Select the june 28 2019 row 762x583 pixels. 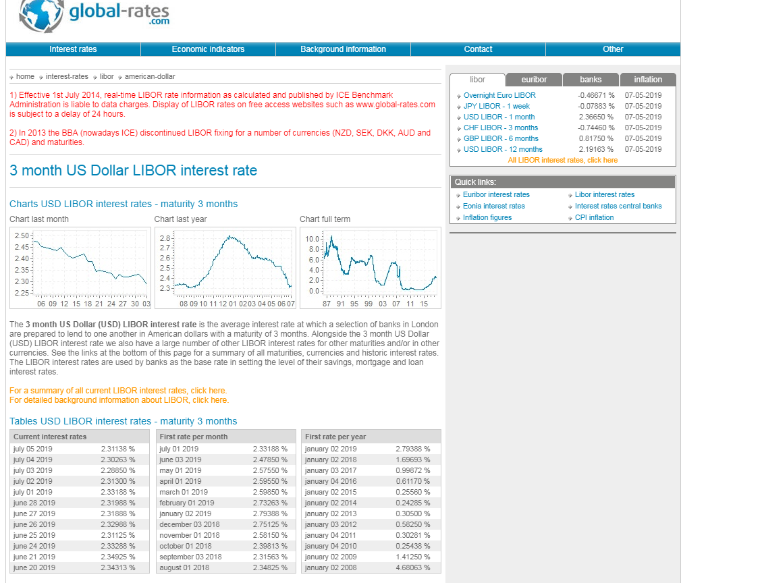[80, 503]
